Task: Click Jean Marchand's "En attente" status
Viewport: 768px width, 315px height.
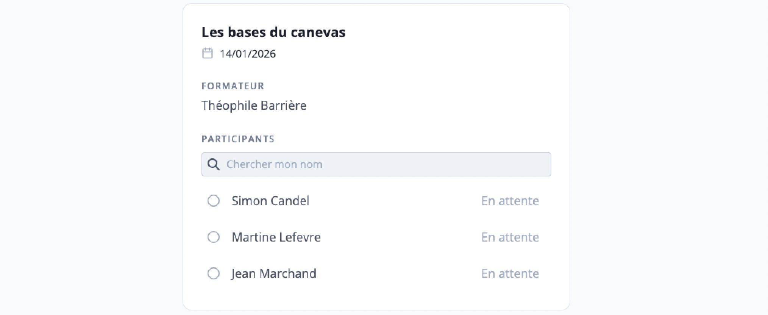Action: (x=510, y=273)
